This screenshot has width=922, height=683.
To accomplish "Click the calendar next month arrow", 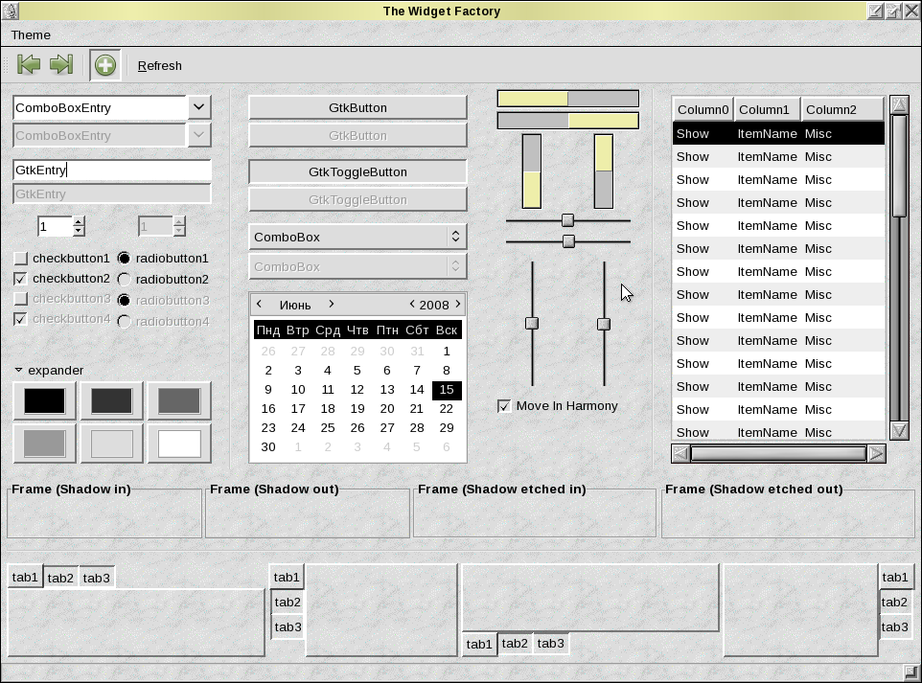I will point(331,304).
